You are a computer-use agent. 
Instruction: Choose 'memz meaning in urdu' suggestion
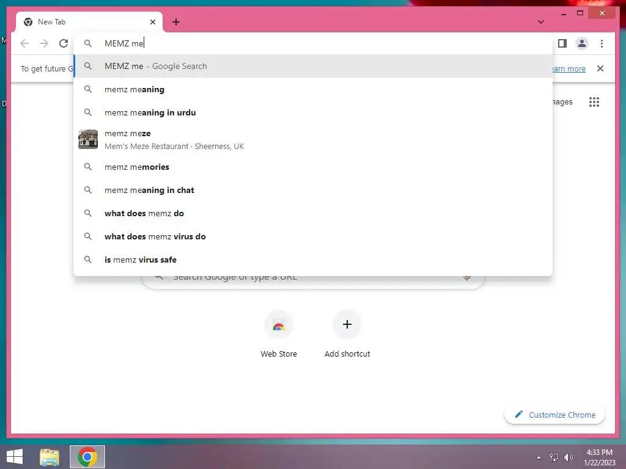click(x=313, y=112)
